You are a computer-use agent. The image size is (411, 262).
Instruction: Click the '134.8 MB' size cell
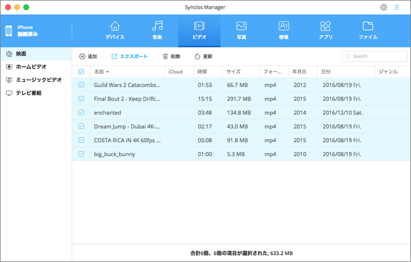click(239, 113)
